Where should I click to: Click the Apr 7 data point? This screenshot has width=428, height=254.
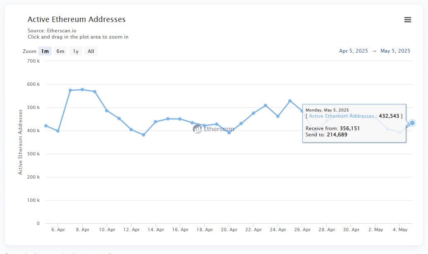70,90
